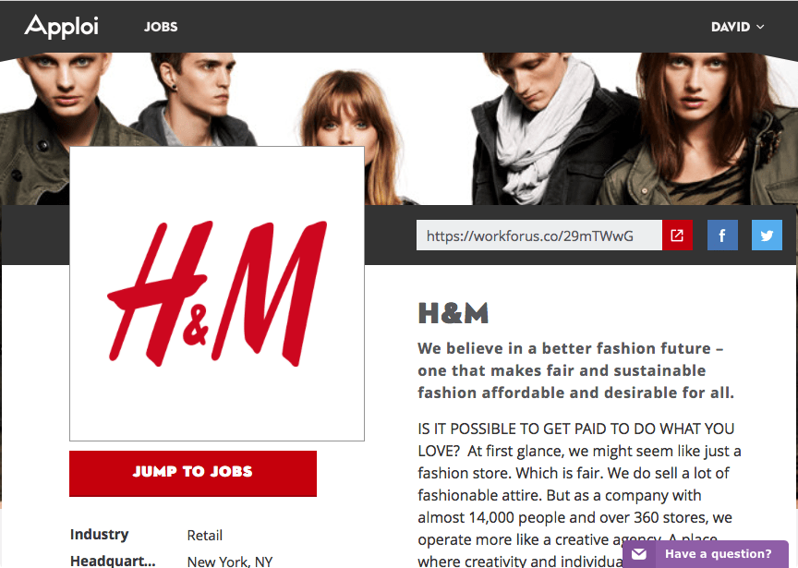Share the page on Twitter

[x=767, y=236]
